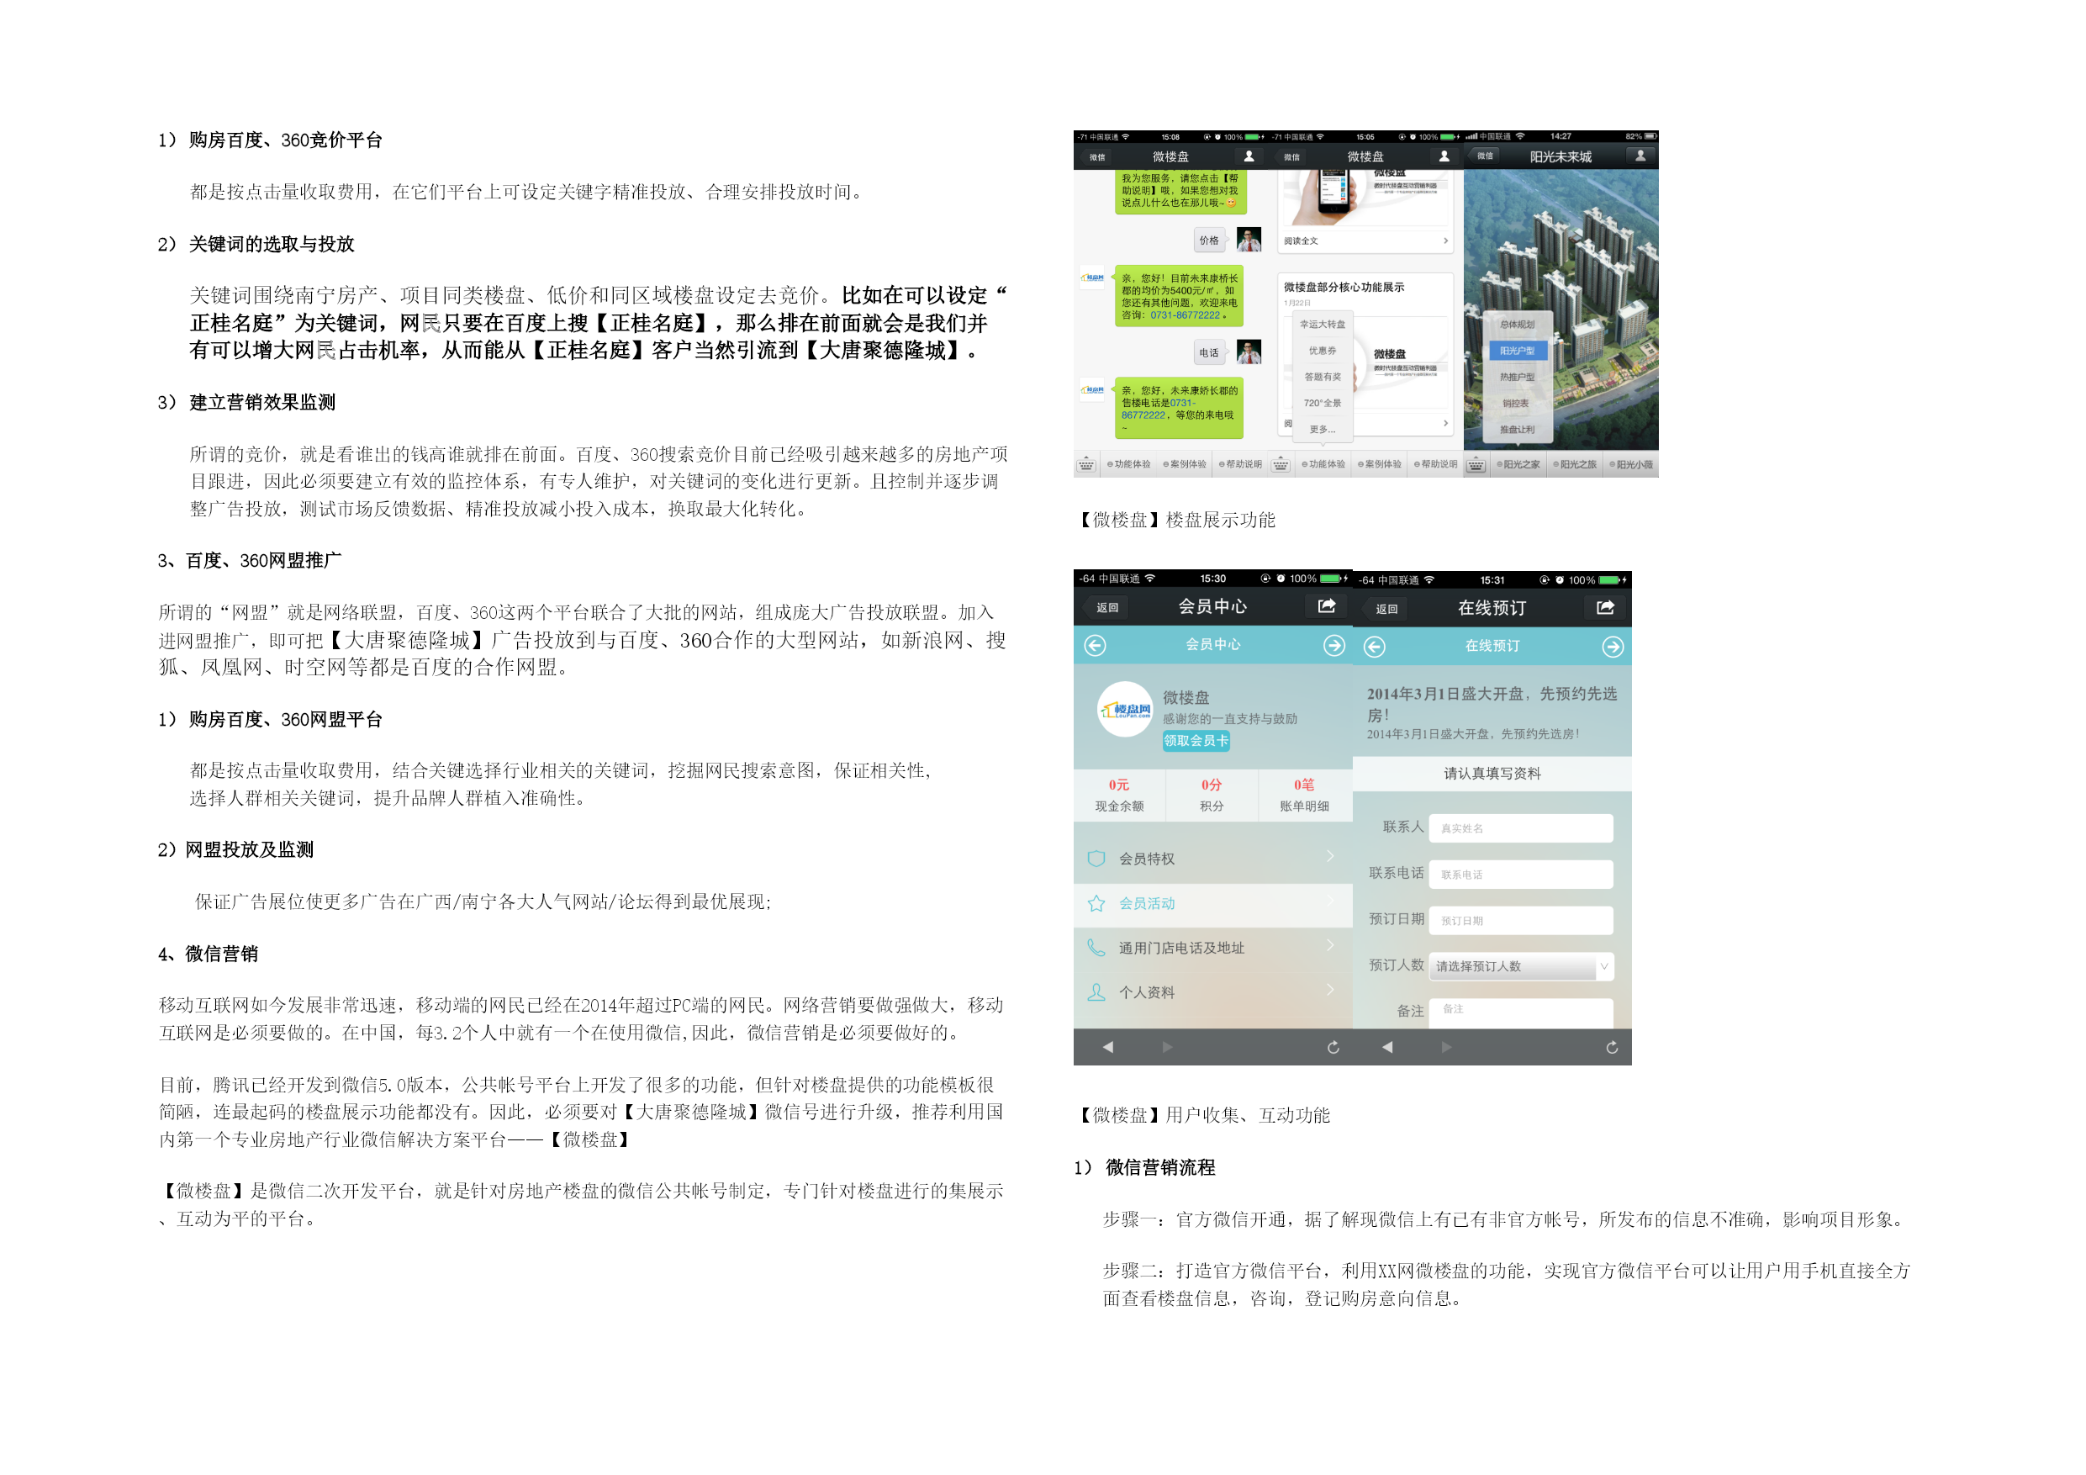Open the keyboard toggle icon on the 15:08 chat screen
Viewport: 2086px width, 1475px height.
click(1085, 464)
